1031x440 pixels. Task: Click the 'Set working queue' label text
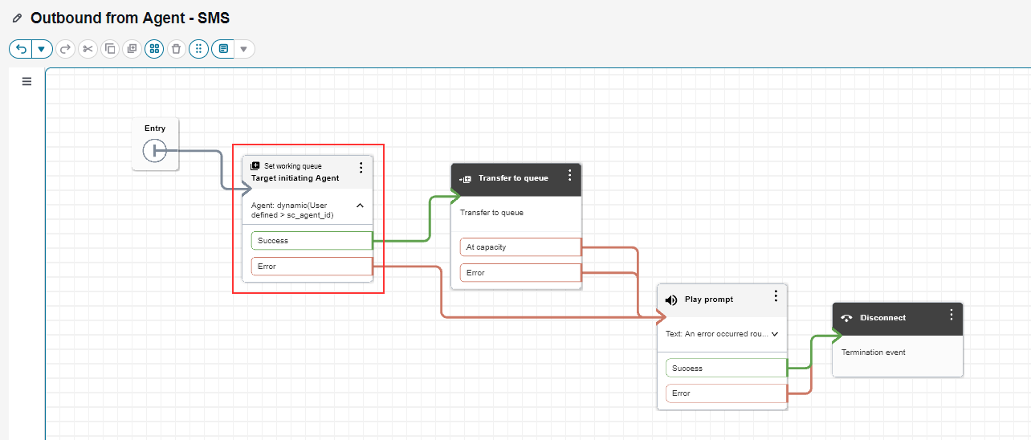coord(292,166)
